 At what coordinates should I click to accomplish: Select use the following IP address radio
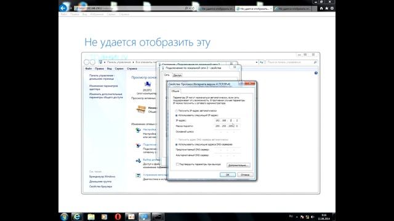coord(177,115)
